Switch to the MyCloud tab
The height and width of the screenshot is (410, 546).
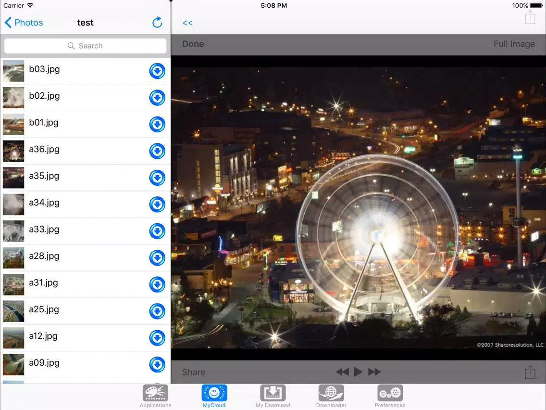214,397
